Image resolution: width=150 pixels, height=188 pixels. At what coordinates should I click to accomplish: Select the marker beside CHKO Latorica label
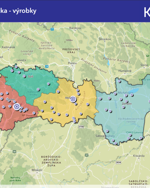pos(130,135)
